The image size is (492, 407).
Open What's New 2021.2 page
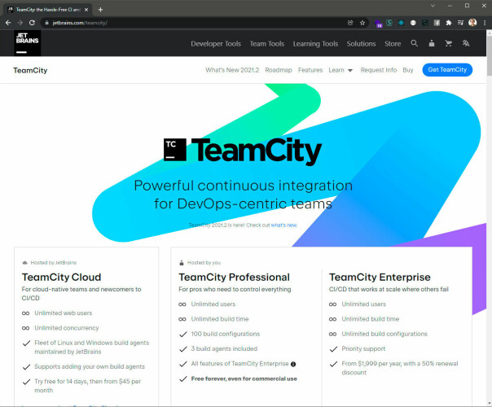232,70
